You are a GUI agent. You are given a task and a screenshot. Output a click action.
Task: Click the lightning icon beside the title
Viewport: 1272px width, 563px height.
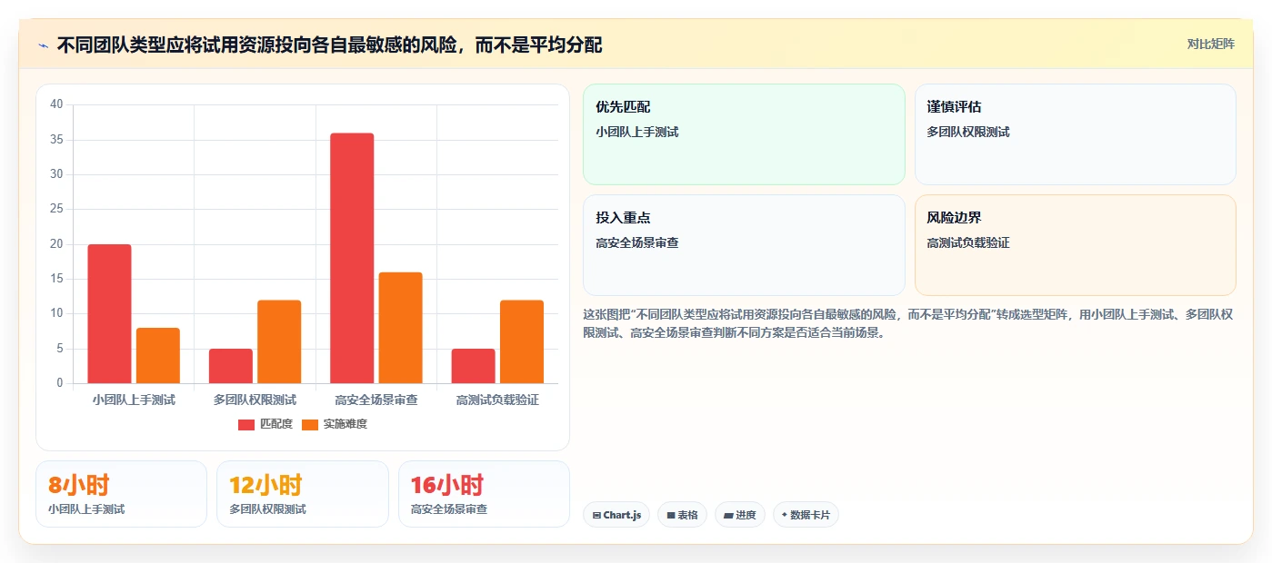click(43, 45)
